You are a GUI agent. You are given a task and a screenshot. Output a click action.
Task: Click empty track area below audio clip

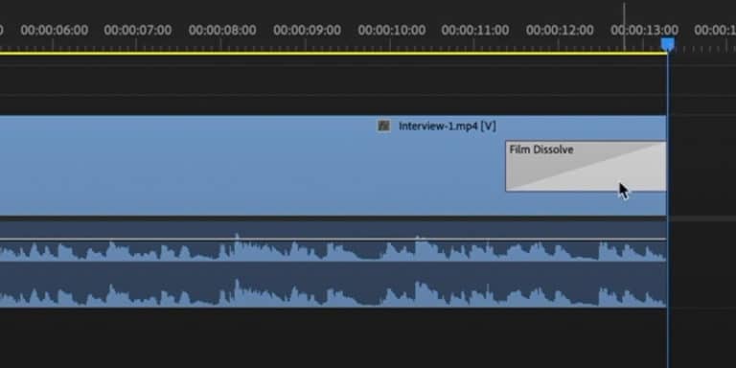(333, 338)
